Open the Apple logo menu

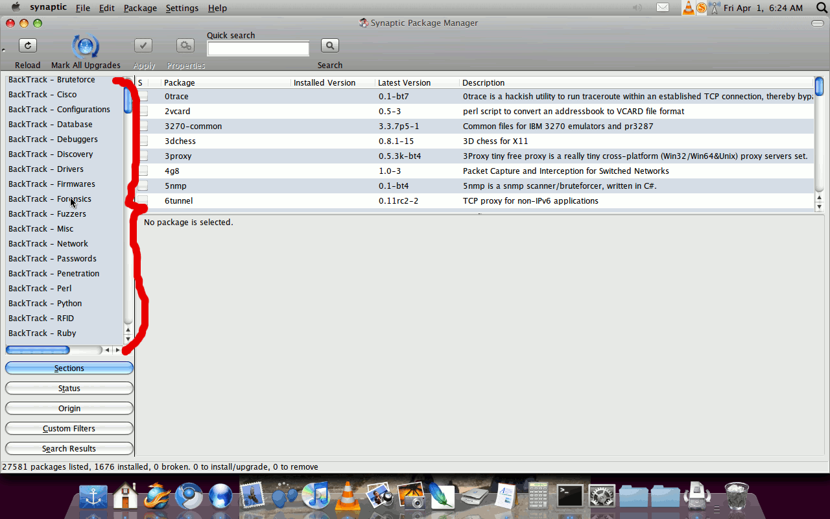point(16,8)
